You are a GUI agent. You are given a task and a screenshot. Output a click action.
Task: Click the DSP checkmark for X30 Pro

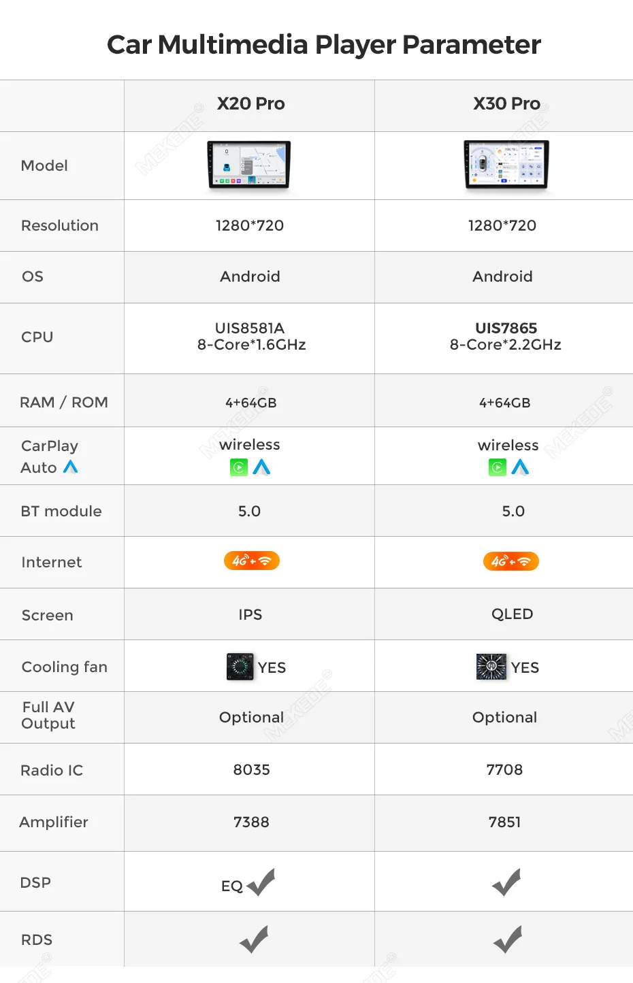click(x=506, y=882)
